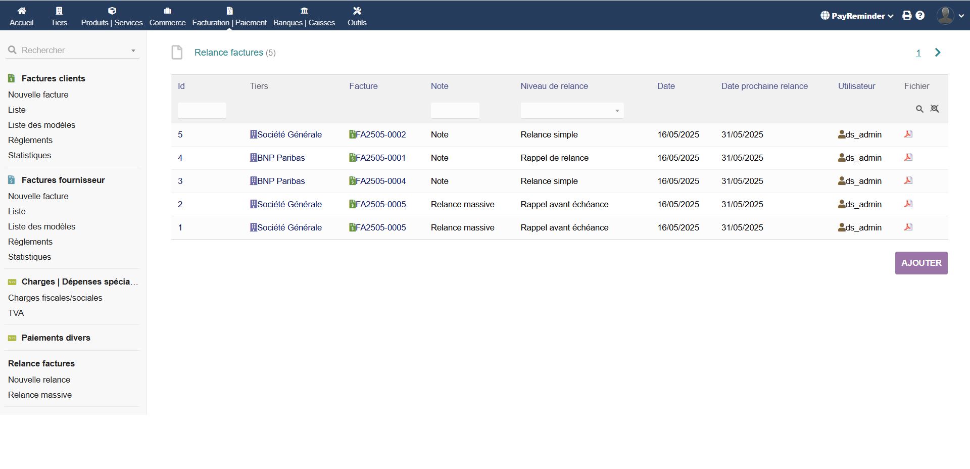The width and height of the screenshot is (970, 469).
Task: Open the Rechercher search dropdown arrow
Action: click(133, 51)
